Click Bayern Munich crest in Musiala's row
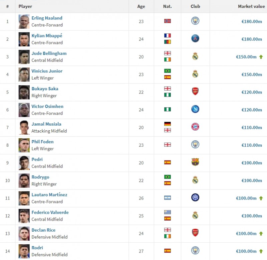267x260 pixels. coord(195,127)
